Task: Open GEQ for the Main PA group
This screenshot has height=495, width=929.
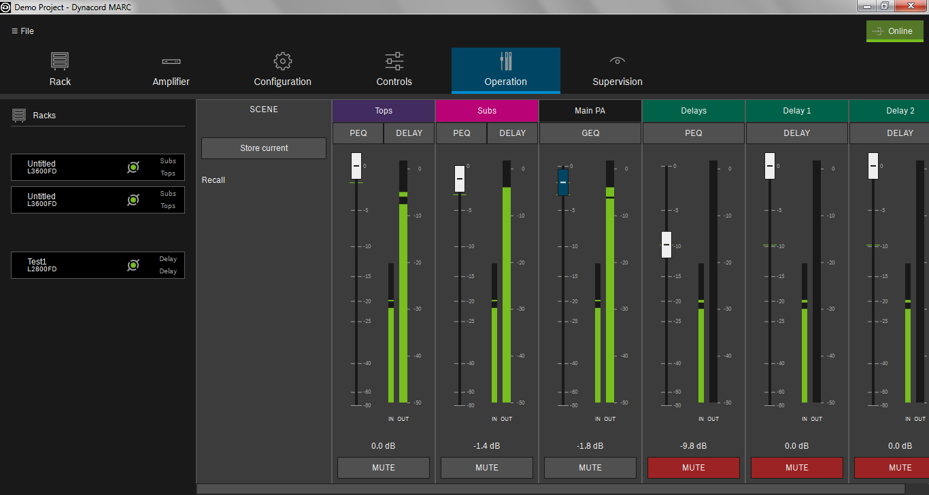Action: pos(590,133)
